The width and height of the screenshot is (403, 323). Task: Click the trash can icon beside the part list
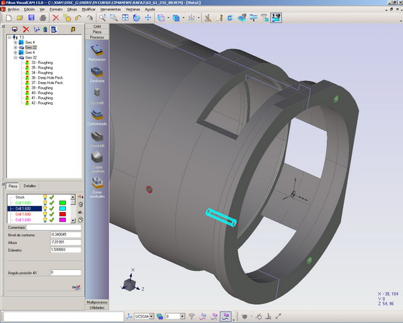click(81, 205)
